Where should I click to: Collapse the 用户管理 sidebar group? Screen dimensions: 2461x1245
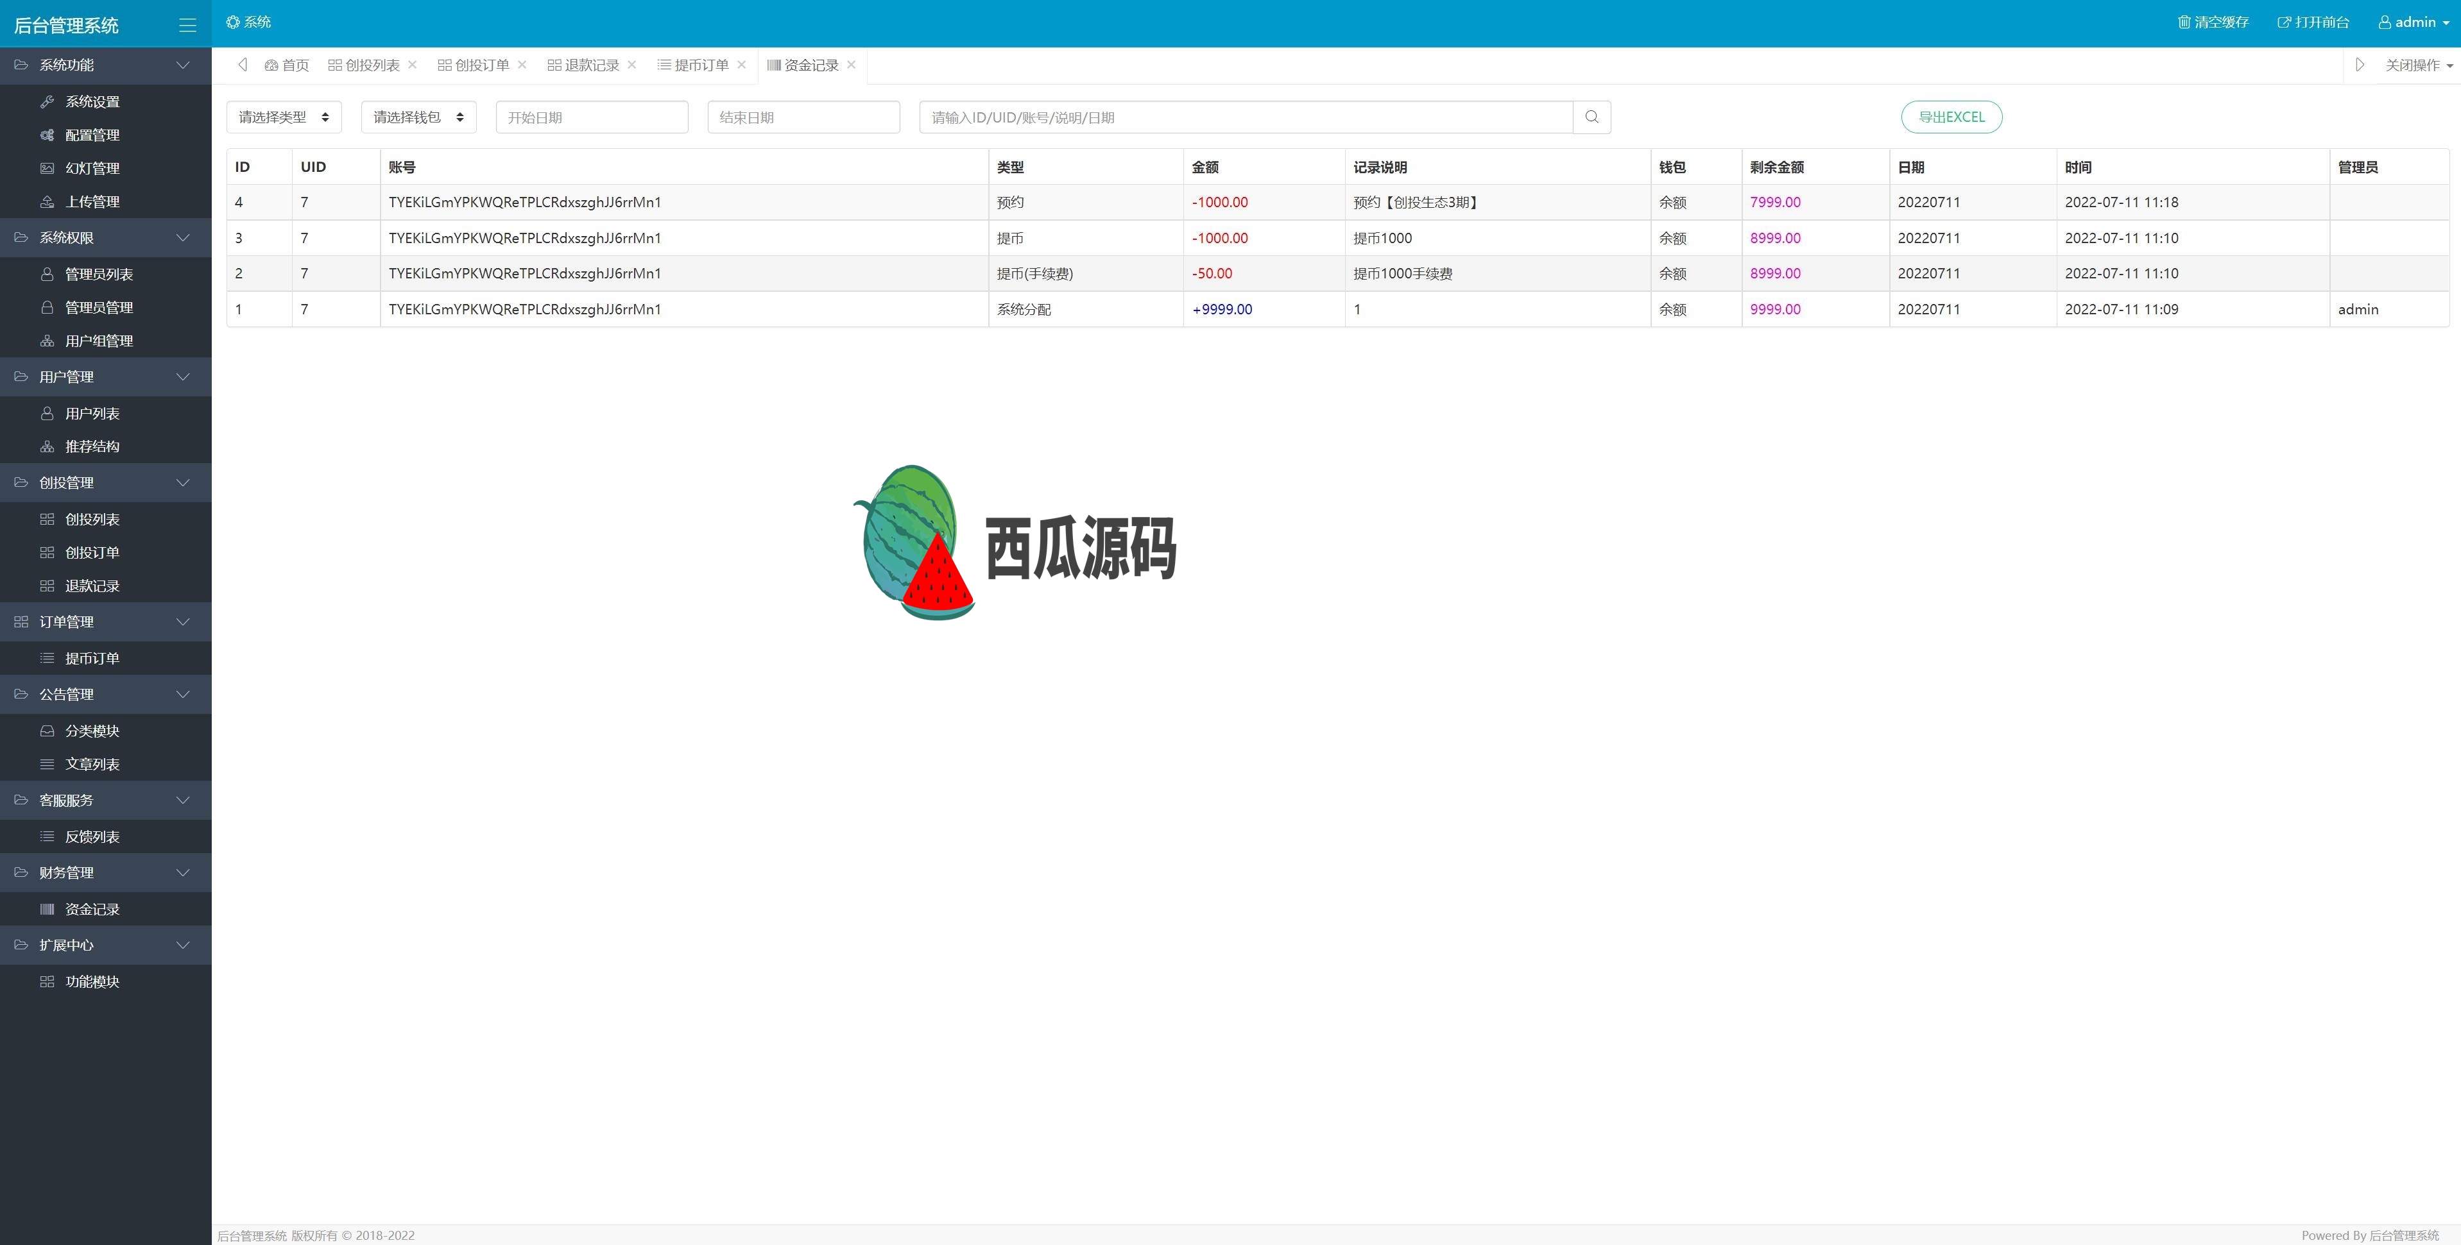tap(105, 377)
